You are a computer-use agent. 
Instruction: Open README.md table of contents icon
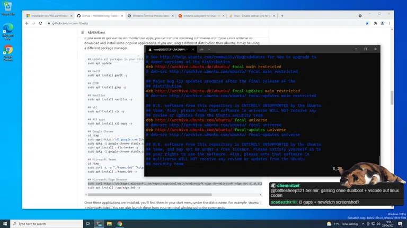pos(83,32)
